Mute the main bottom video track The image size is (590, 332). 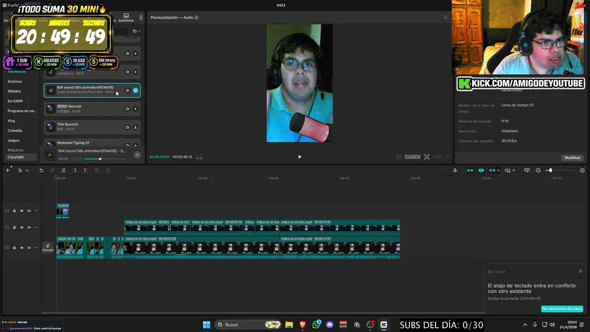29,248
